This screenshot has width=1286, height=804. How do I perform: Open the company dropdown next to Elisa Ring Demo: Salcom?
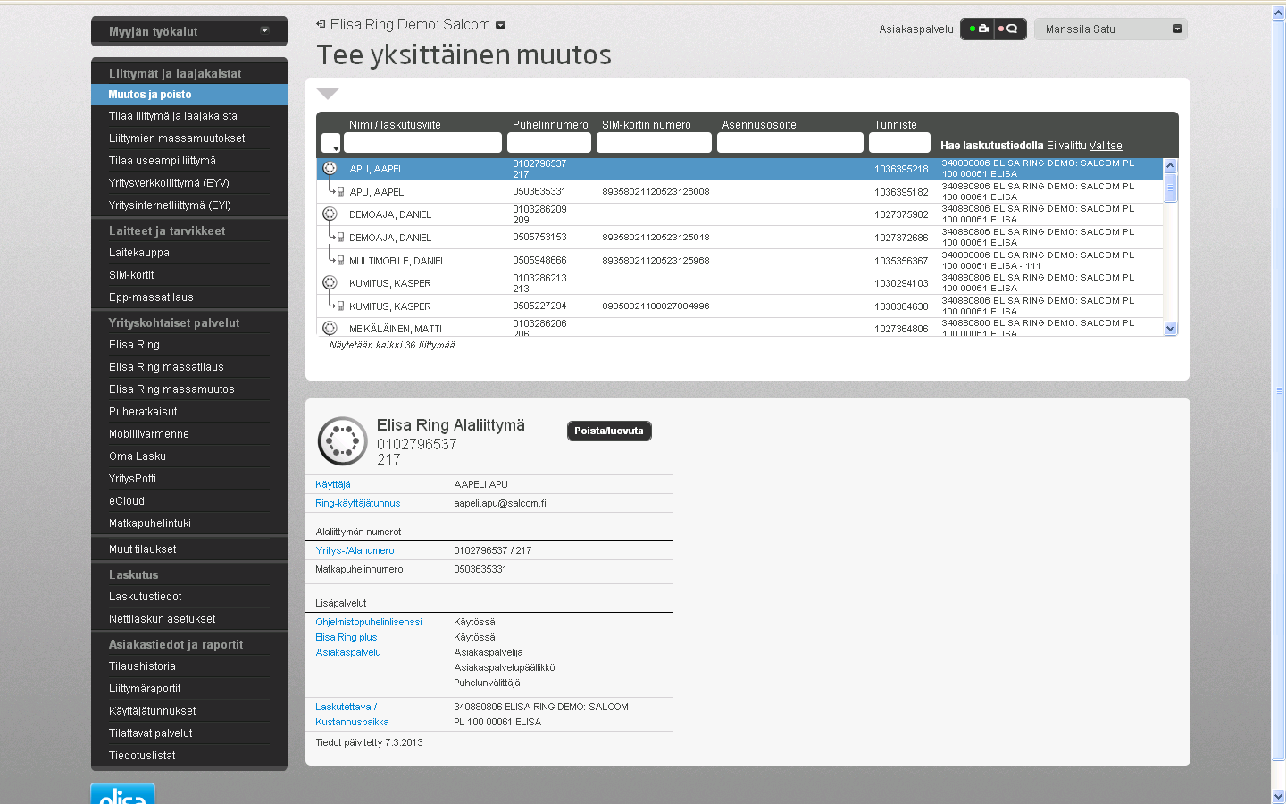500,25
